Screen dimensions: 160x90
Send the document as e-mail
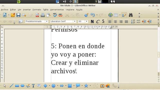coord(24,15)
